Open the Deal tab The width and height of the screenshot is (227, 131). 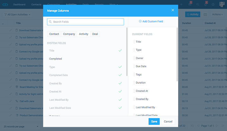[95, 34]
